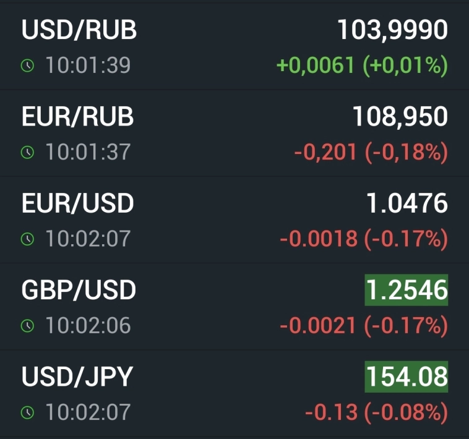Open the EUR/RUB currency pair

(77, 117)
